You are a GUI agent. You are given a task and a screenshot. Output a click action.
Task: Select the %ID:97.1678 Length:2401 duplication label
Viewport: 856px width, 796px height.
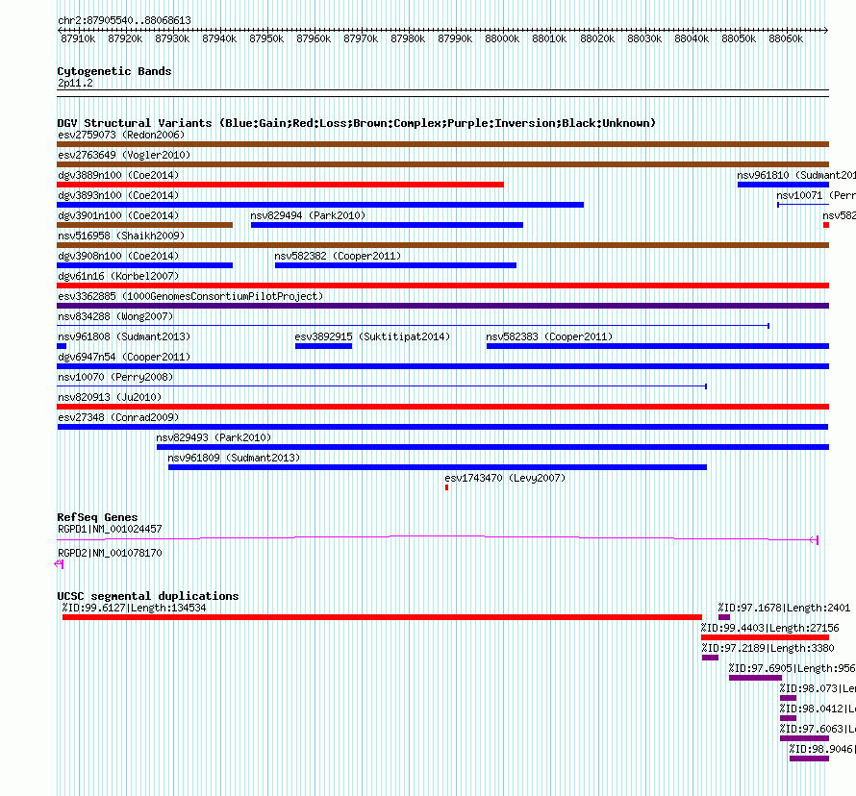(784, 608)
